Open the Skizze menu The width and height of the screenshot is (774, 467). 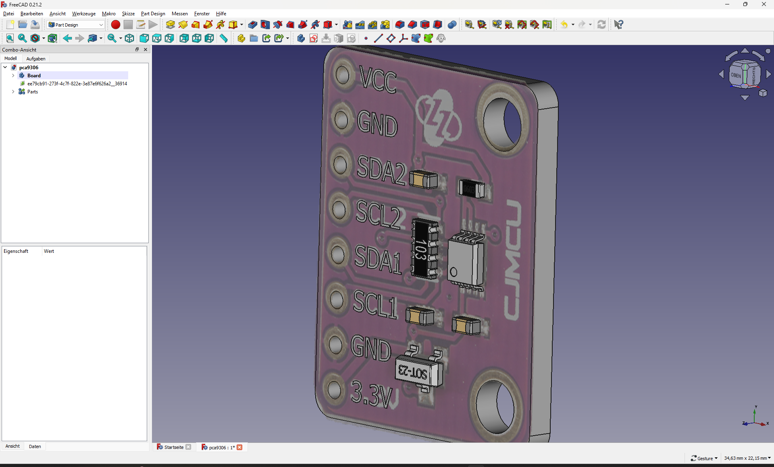pos(128,13)
